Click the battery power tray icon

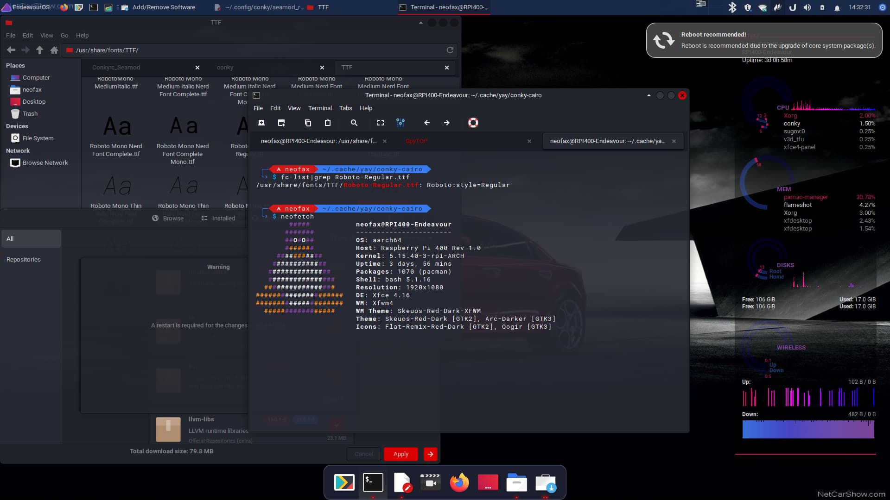[x=822, y=7]
